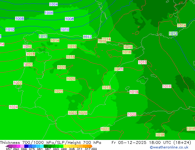The image size is (195, 150).
Task: Click the dark blue legend color swatch
Action: [26, 146]
